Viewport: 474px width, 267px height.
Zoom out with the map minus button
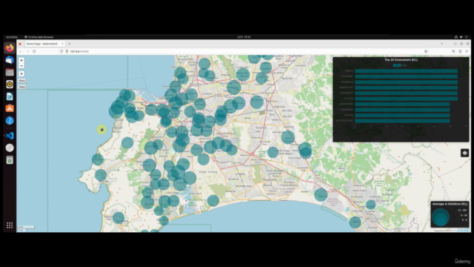(x=21, y=66)
